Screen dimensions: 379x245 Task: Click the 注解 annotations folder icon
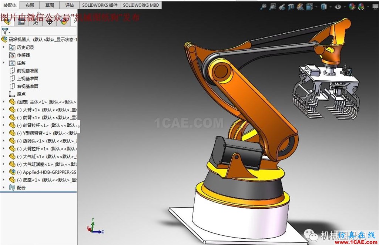tap(12, 63)
